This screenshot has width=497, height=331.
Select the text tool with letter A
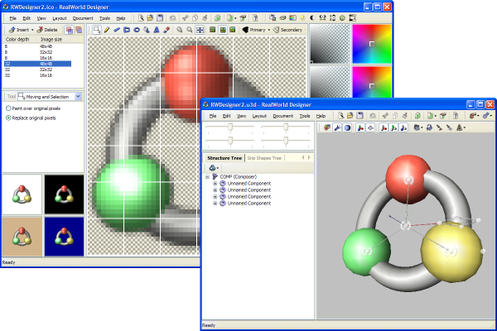157,30
